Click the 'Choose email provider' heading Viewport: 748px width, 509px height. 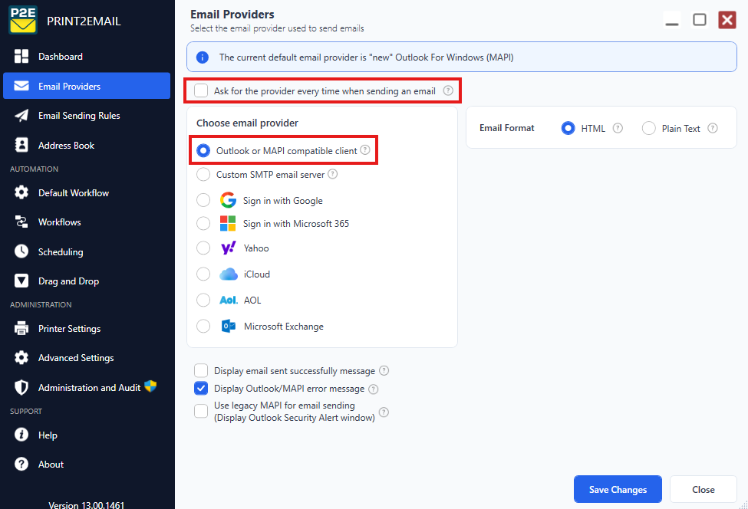click(247, 123)
